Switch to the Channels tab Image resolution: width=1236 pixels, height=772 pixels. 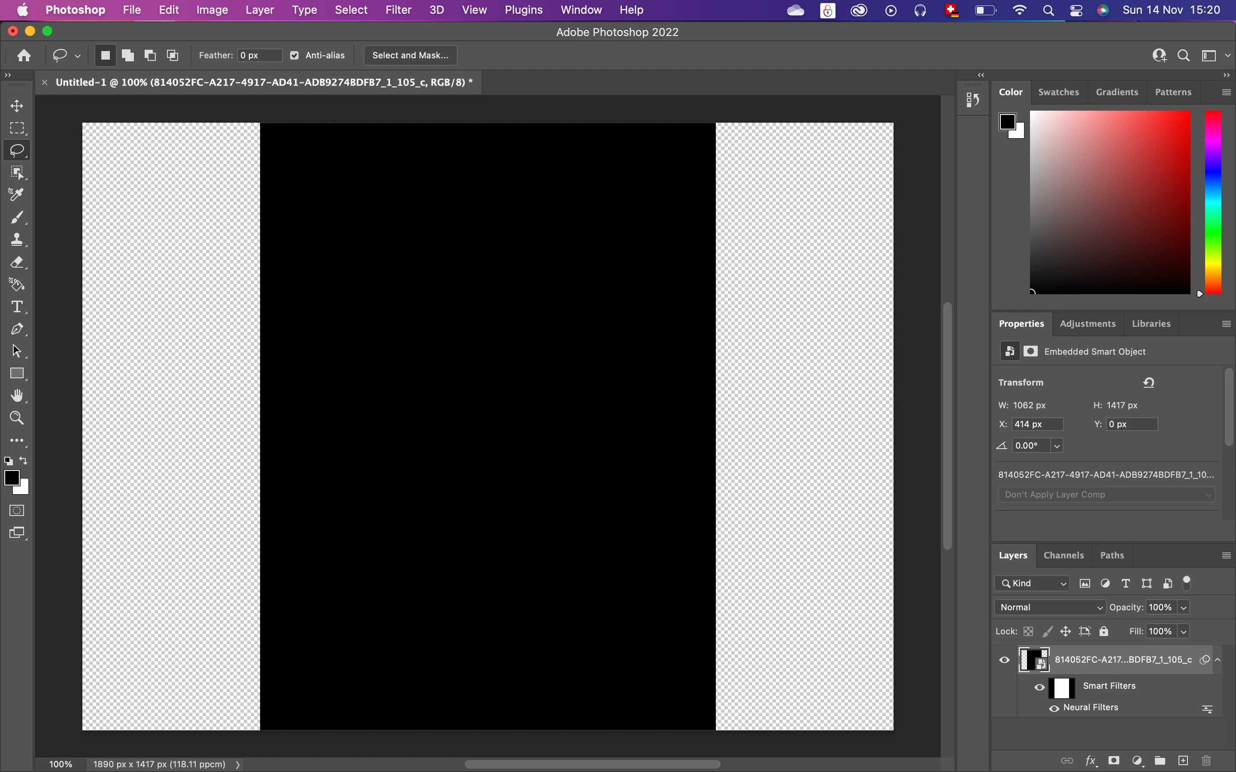pyautogui.click(x=1063, y=555)
